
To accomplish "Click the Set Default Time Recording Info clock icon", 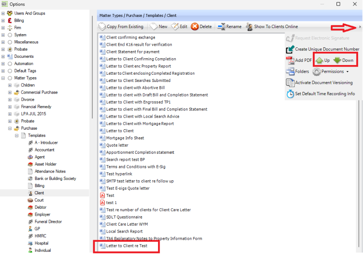I will pyautogui.click(x=290, y=94).
